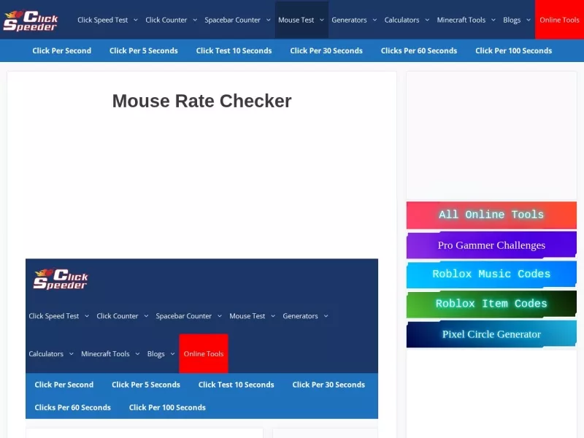
Task: Open Pro Gammer Challenges sidebar banner
Action: point(491,245)
